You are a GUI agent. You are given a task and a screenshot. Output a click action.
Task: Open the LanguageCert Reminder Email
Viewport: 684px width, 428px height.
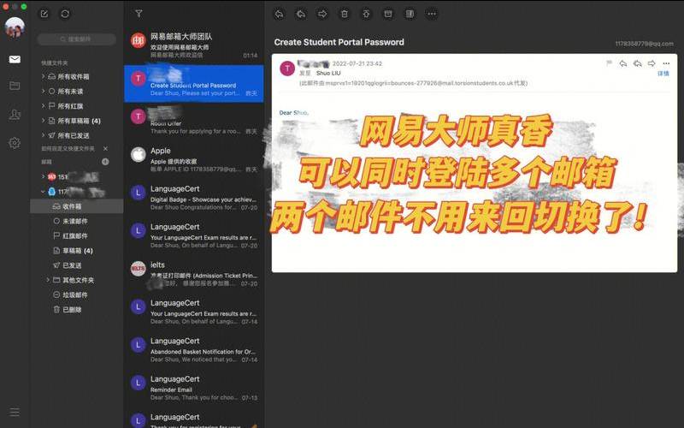pyautogui.click(x=194, y=388)
